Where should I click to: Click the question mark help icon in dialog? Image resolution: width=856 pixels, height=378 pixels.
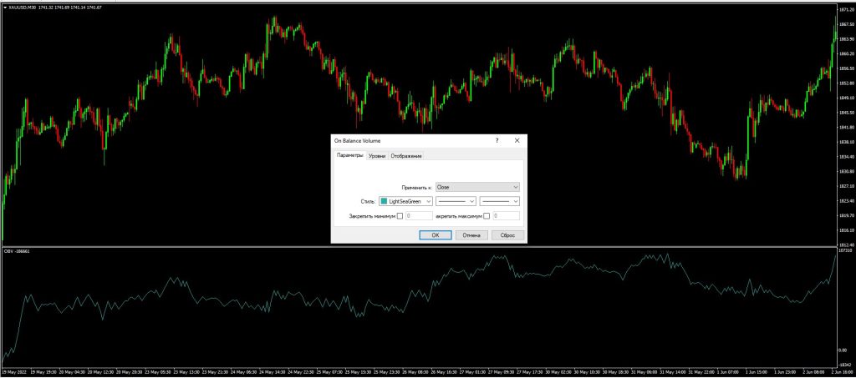497,140
